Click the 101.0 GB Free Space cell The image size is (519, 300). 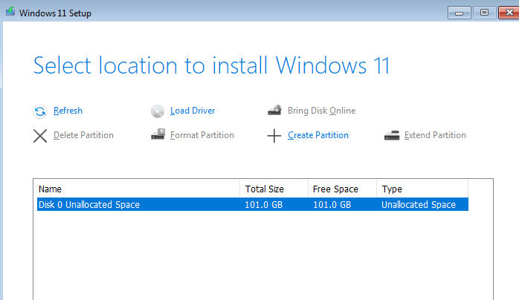pos(332,205)
